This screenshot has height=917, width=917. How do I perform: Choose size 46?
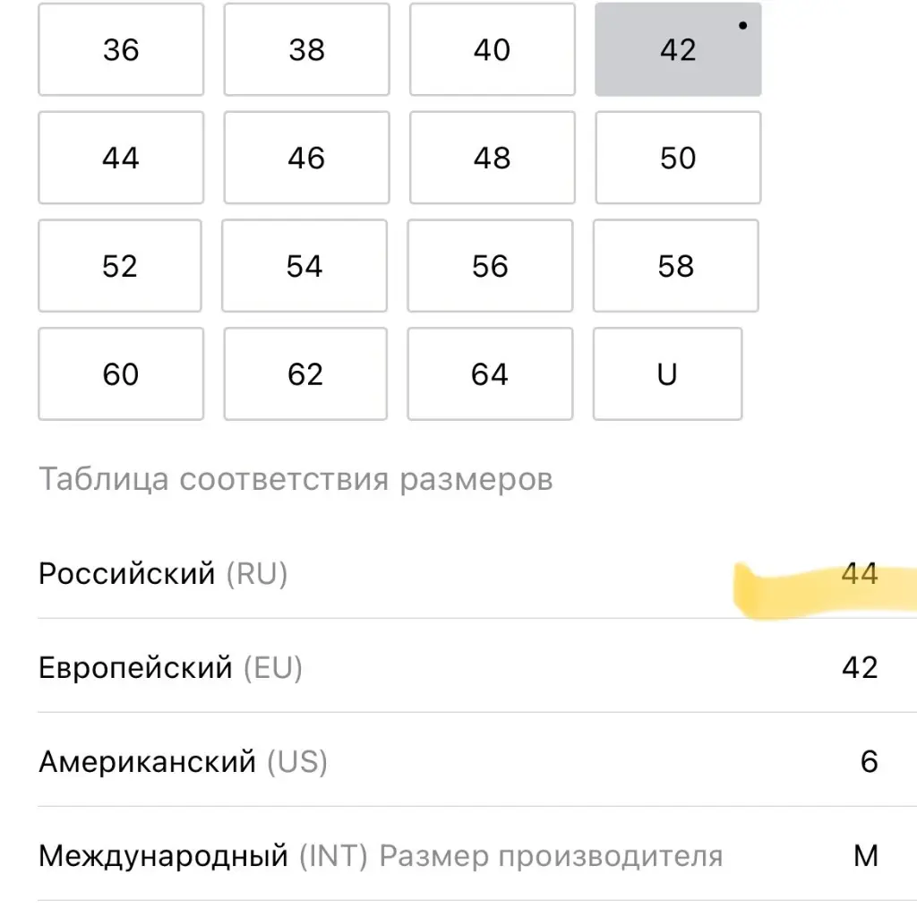coord(306,158)
